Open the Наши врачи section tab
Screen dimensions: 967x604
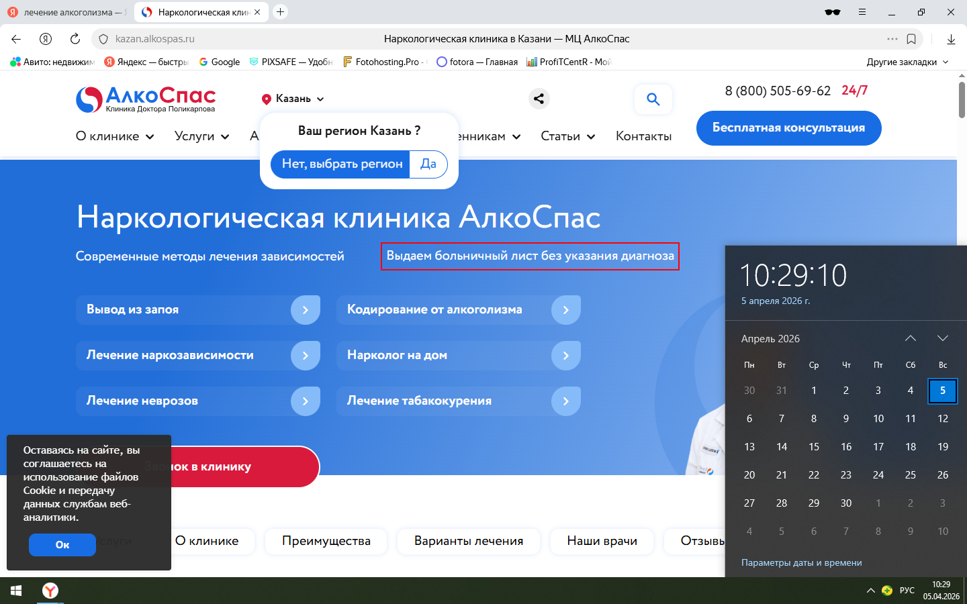click(602, 541)
